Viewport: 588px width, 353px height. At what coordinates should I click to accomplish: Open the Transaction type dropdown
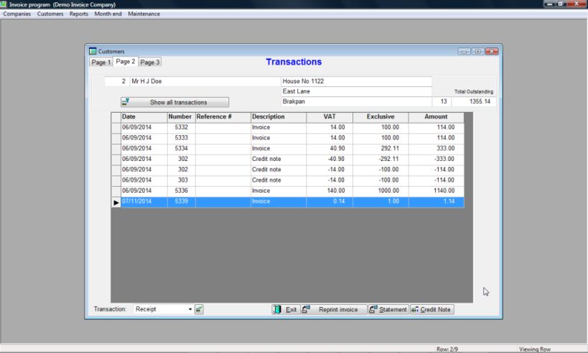pyautogui.click(x=191, y=309)
